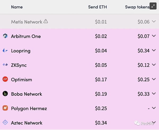Click the red Optimism OP icon

5,79
